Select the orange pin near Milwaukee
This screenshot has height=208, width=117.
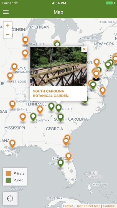[25, 40]
